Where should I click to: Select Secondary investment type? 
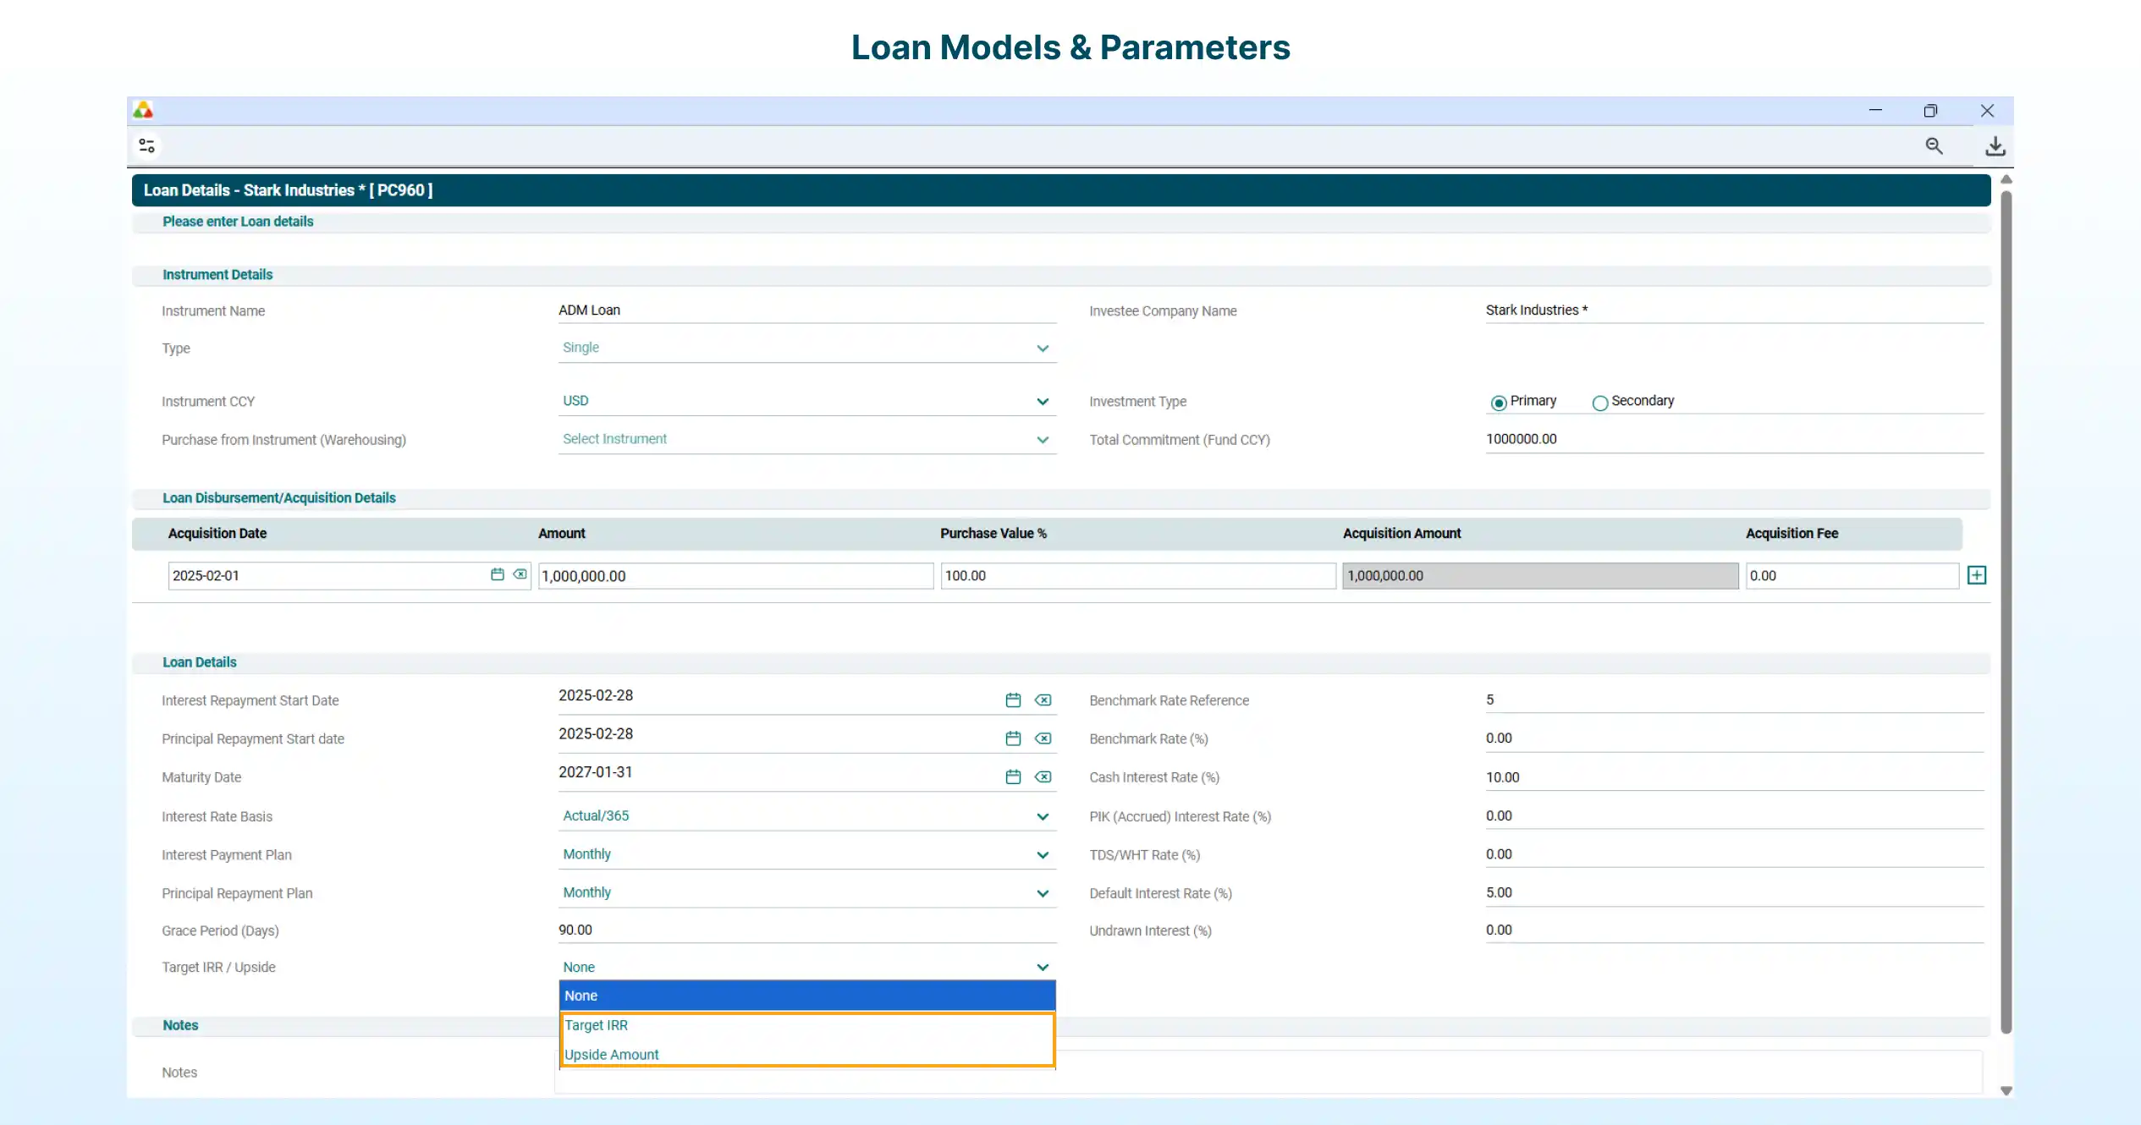coord(1599,403)
